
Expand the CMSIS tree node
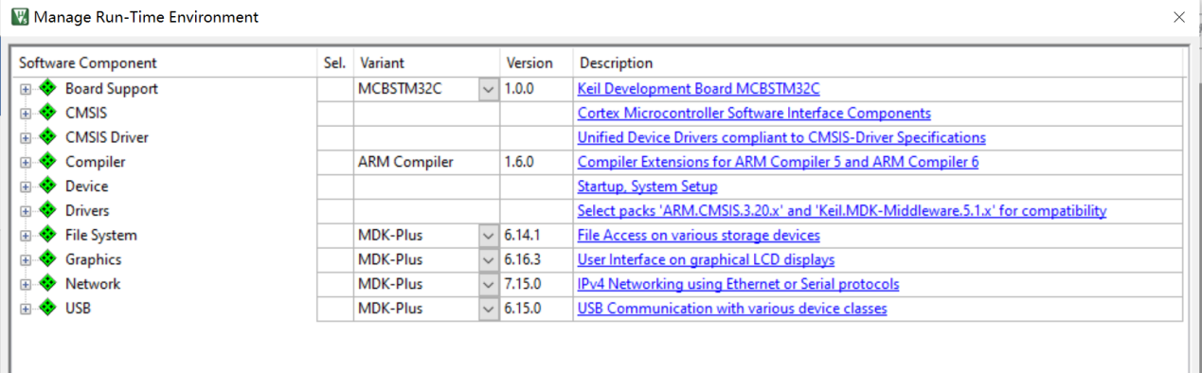[26, 114]
